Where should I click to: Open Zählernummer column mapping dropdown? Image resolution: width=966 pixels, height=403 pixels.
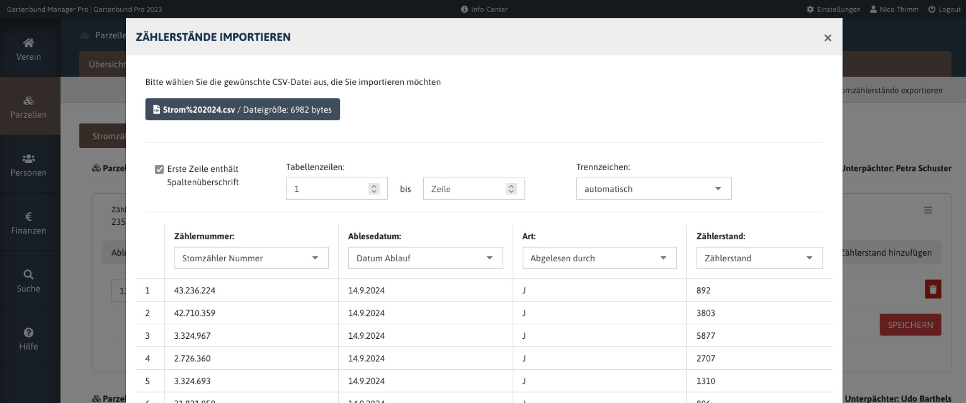point(251,258)
